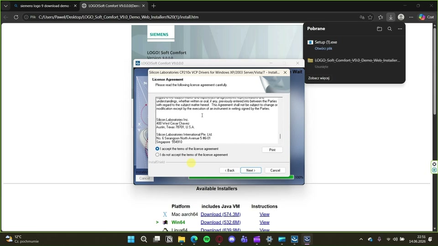Open browser settings and more menu

pos(411,17)
